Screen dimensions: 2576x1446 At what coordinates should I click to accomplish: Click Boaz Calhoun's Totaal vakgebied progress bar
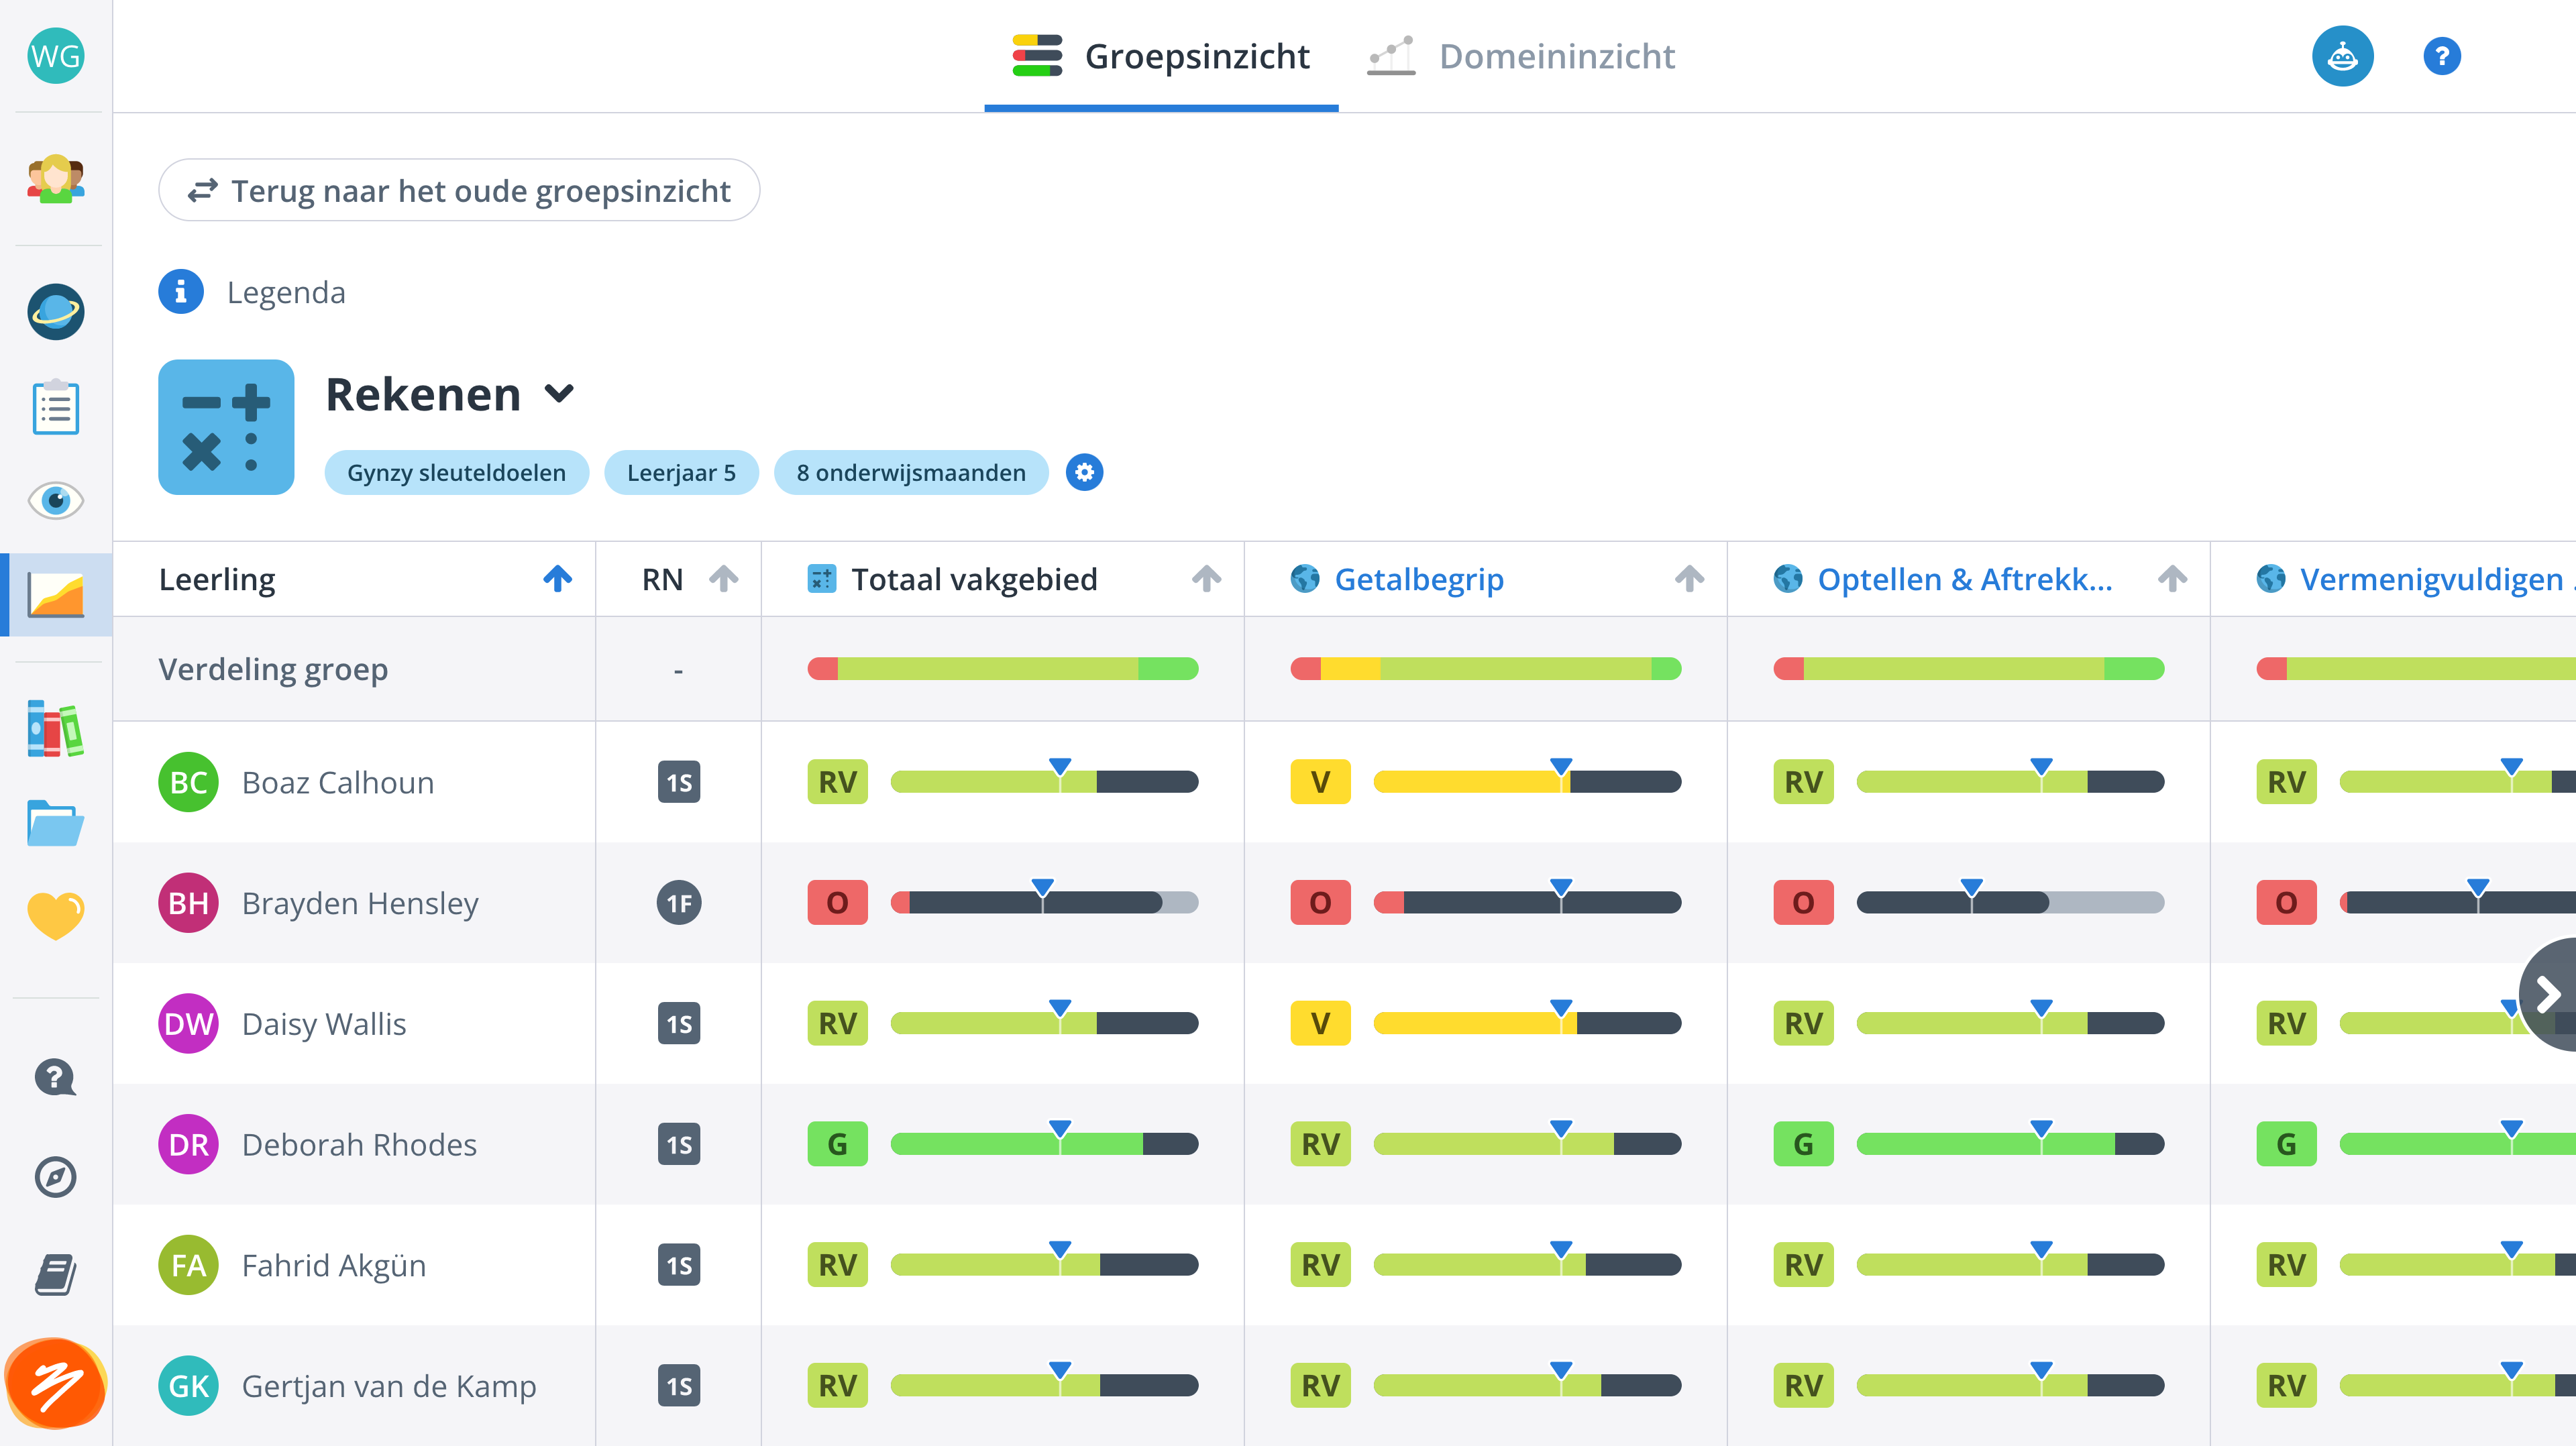click(x=1044, y=781)
